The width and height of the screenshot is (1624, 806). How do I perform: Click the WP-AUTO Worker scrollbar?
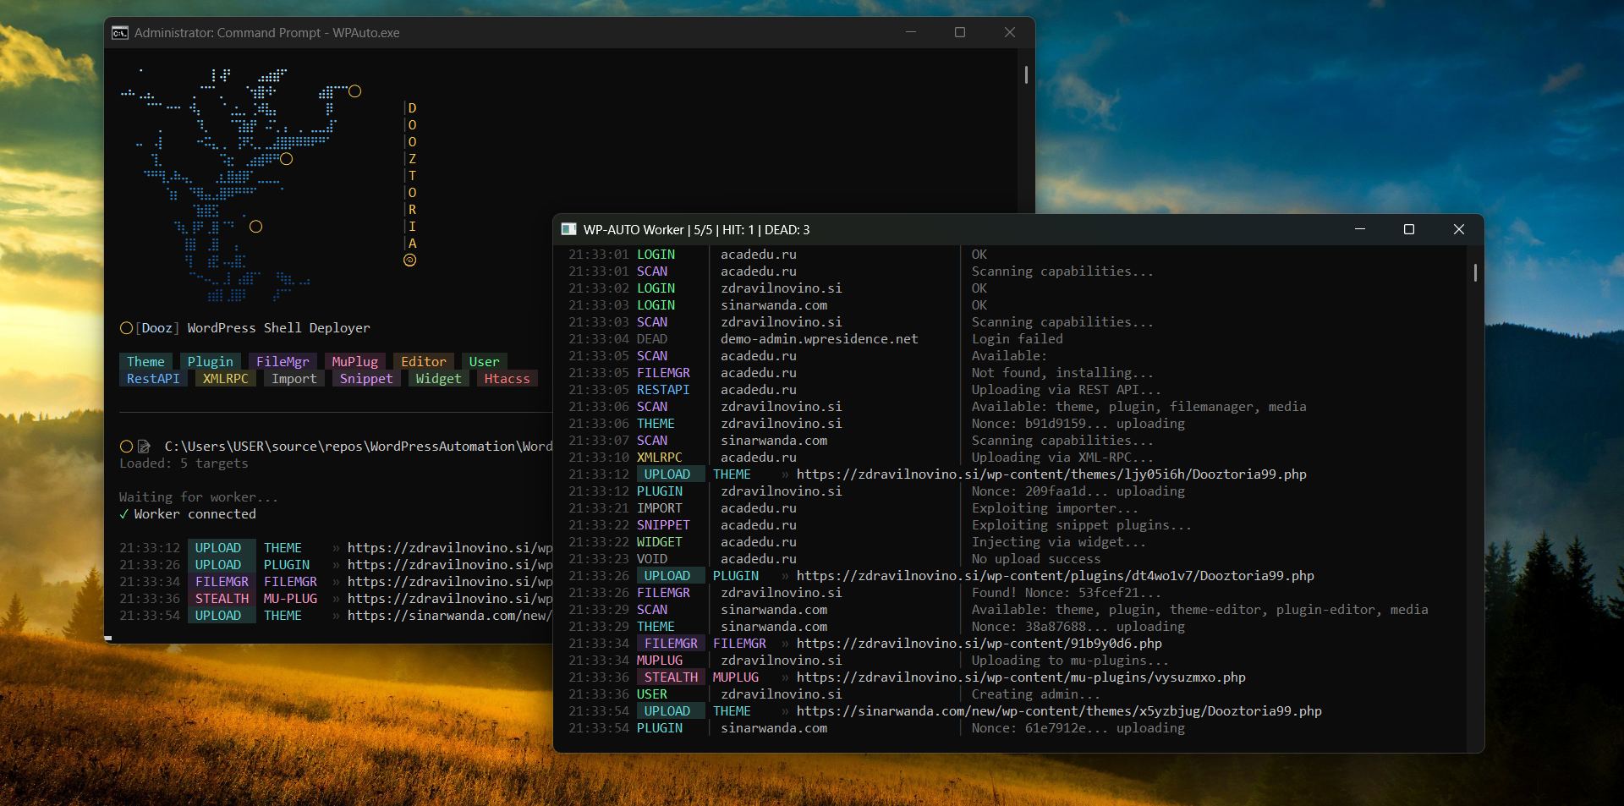pyautogui.click(x=1476, y=274)
